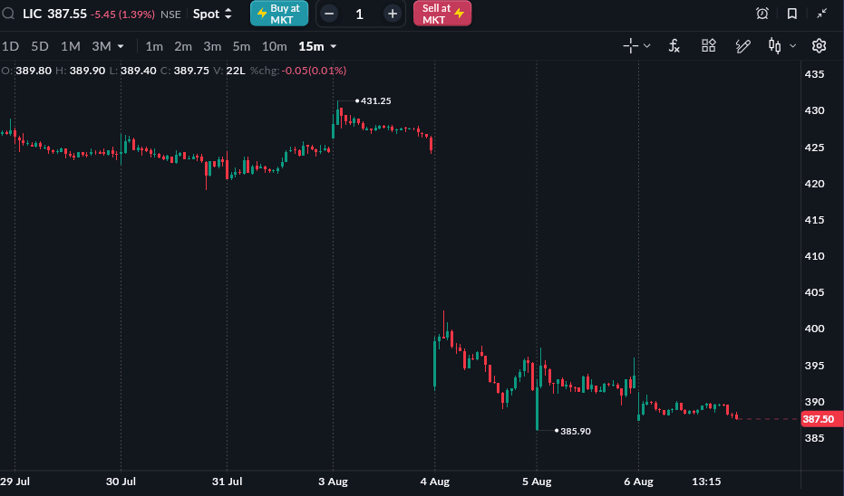Viewport: 844px width, 496px height.
Task: Click Buy at MKT button
Action: (279, 14)
